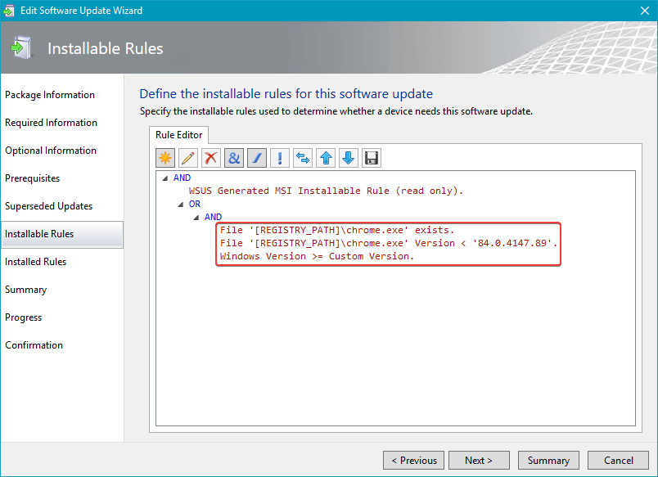The width and height of the screenshot is (658, 477).
Task: Click the edit rule pencil icon
Action: (188, 158)
